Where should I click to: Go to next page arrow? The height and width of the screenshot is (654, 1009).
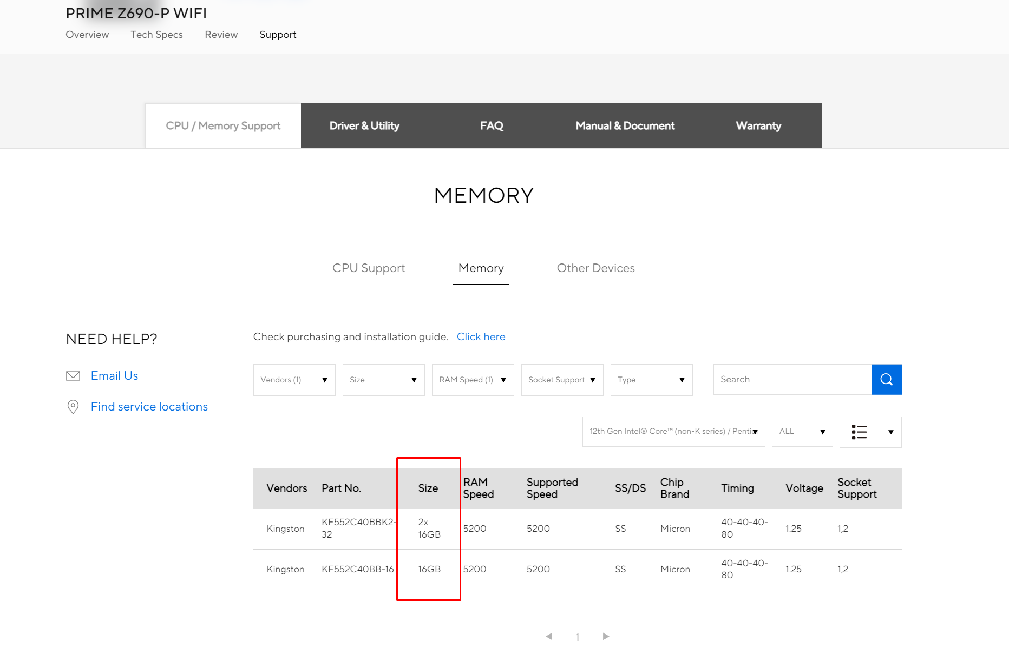pyautogui.click(x=606, y=636)
